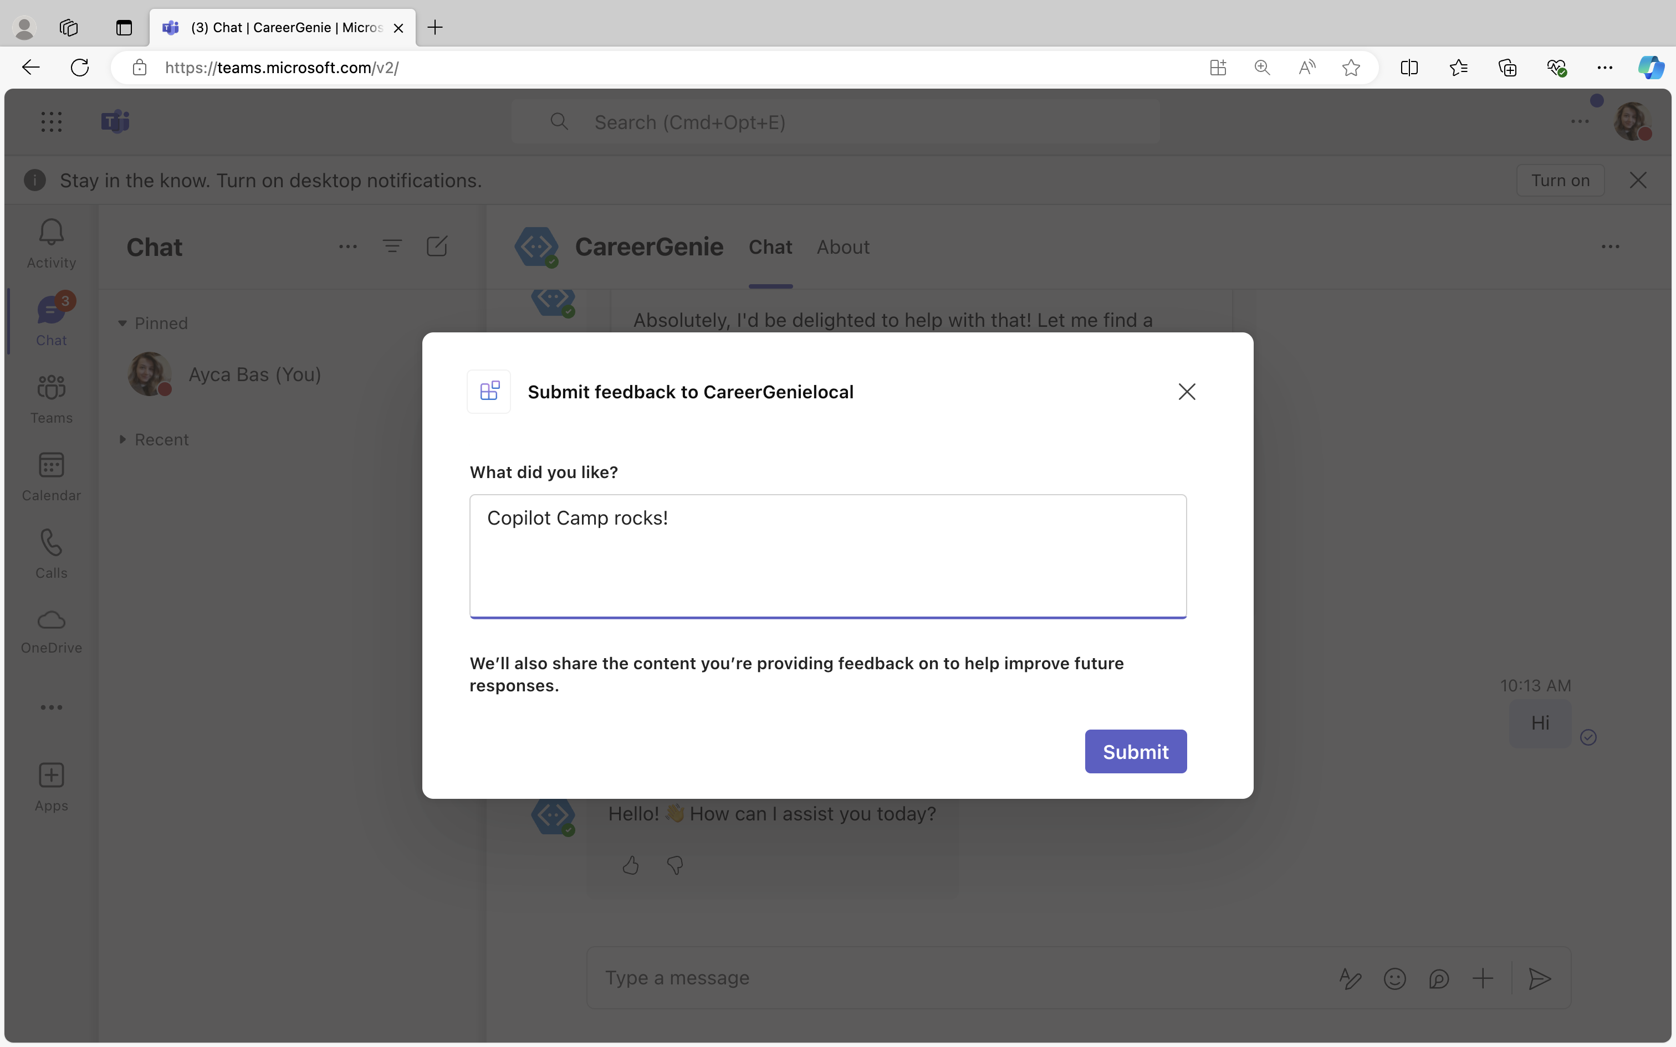This screenshot has width=1676, height=1047.
Task: Open the browser Favorites list
Action: [x=1458, y=67]
